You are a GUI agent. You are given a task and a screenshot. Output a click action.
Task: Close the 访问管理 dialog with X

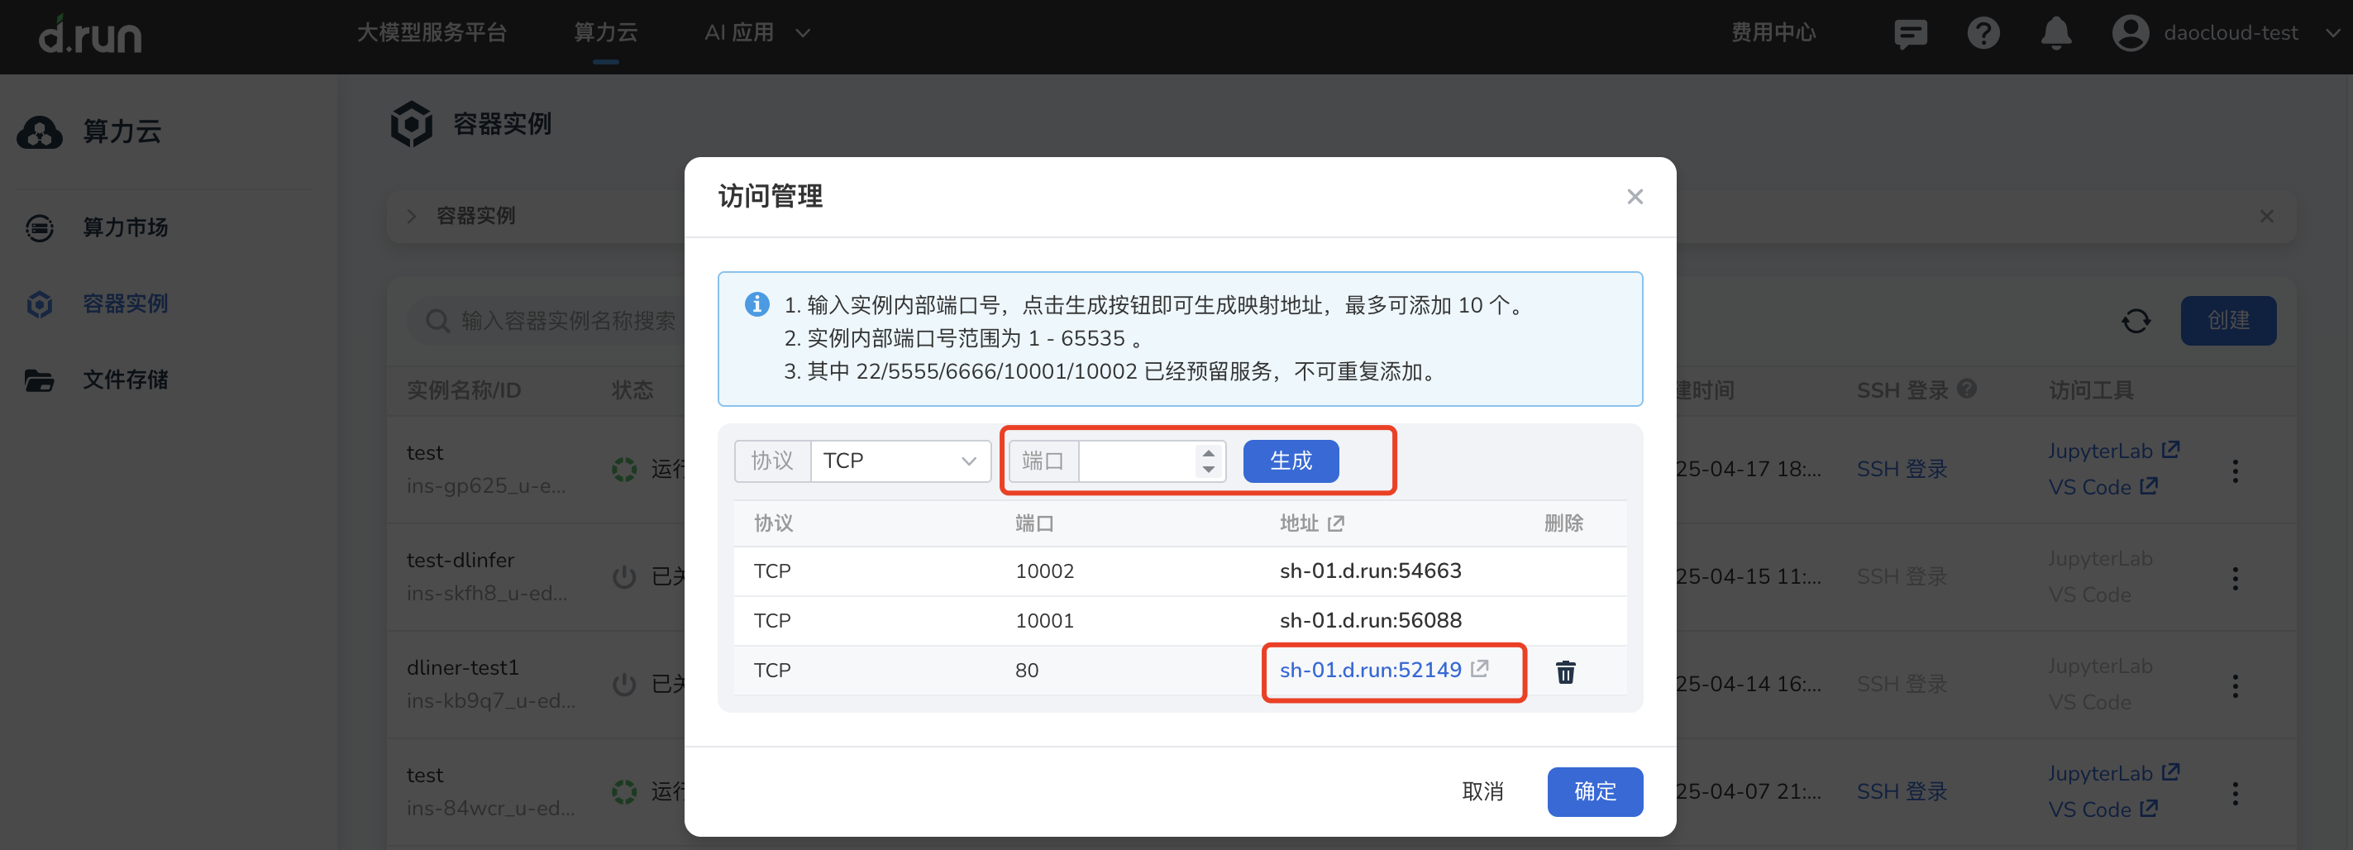tap(1635, 197)
